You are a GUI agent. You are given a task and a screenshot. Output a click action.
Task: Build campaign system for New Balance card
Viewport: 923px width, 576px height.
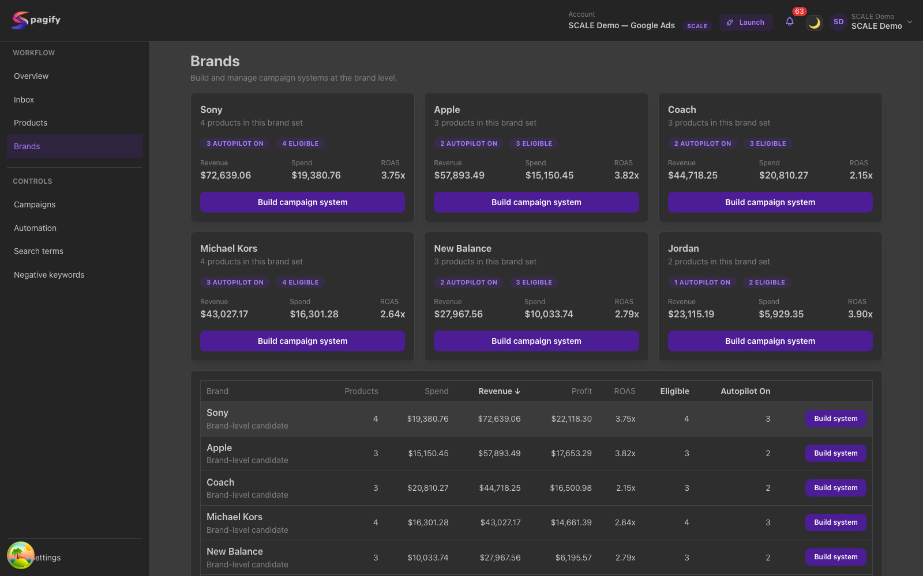[x=536, y=341]
